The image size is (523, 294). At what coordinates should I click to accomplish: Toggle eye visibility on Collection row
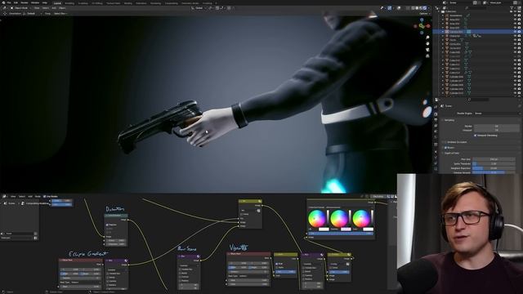click(x=516, y=11)
